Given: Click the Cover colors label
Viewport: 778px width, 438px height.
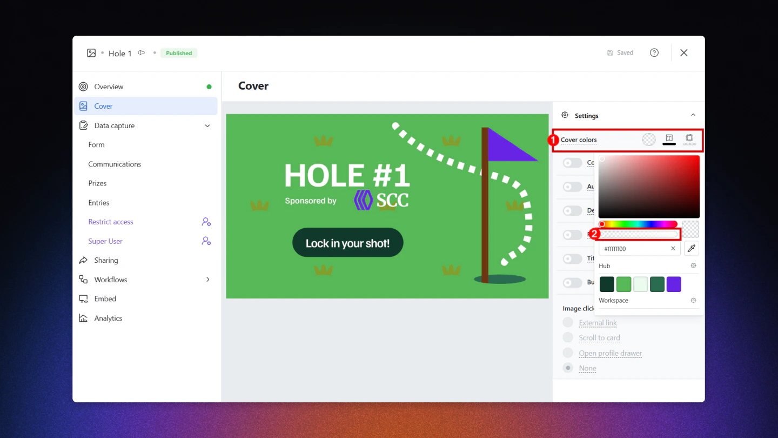Looking at the screenshot, I should click(579, 140).
